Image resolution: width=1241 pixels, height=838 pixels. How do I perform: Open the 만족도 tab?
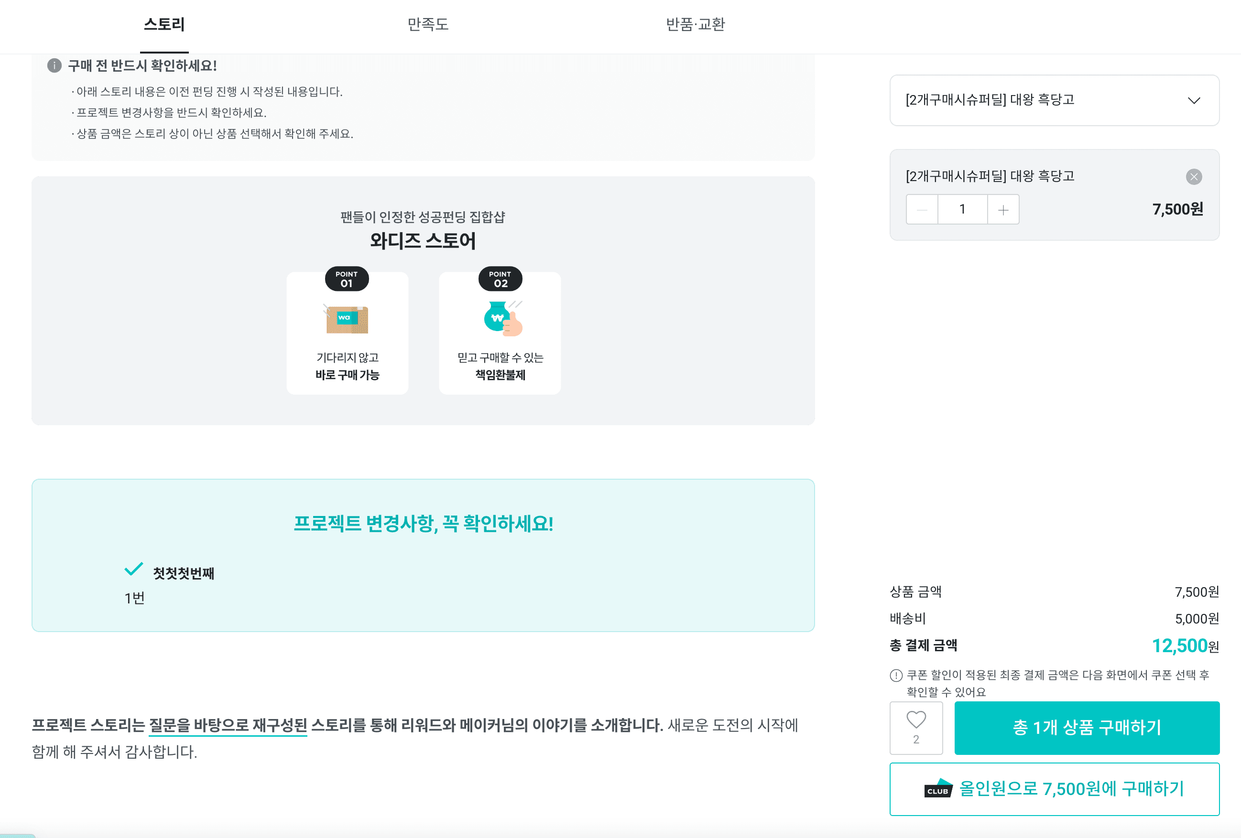coord(428,24)
